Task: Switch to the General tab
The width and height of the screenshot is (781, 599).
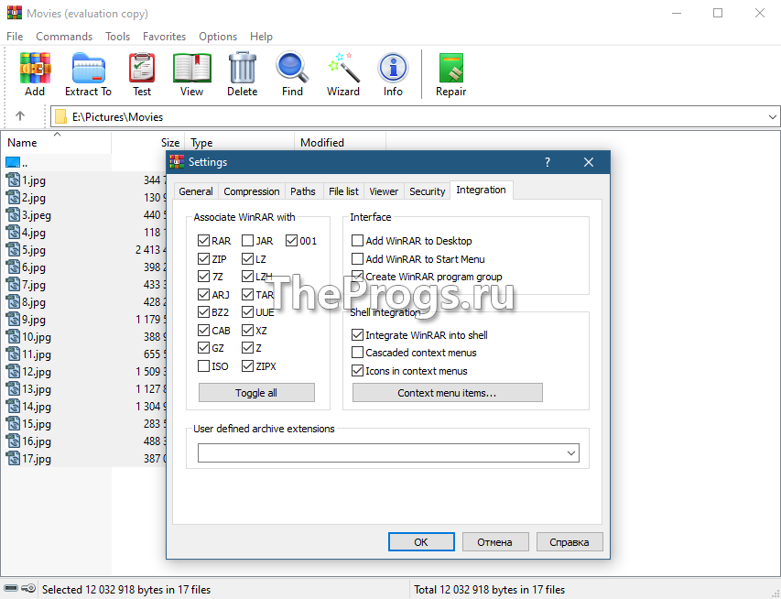Action: pyautogui.click(x=196, y=191)
